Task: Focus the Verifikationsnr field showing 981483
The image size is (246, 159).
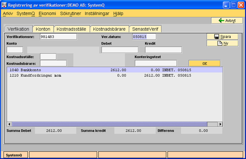Action: click(x=58, y=37)
